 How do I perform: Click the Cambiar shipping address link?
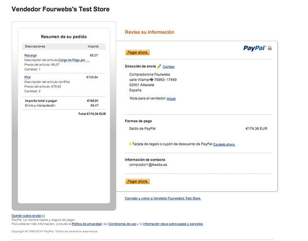click(x=168, y=67)
